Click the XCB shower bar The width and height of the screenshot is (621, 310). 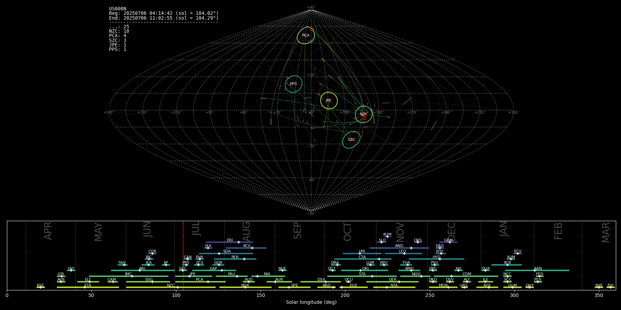pyautogui.click(x=506, y=265)
